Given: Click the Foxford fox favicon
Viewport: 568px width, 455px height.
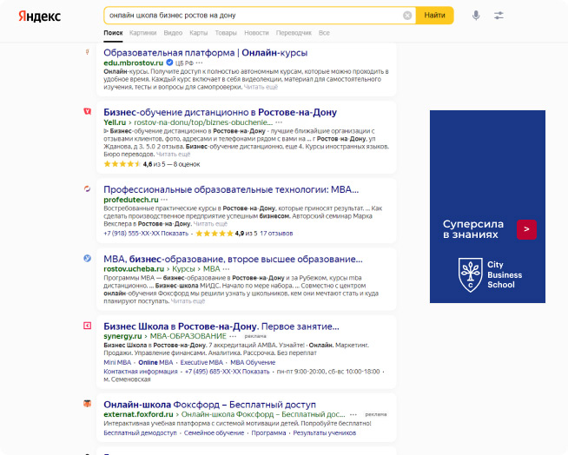Looking at the screenshot, I should (x=87, y=404).
